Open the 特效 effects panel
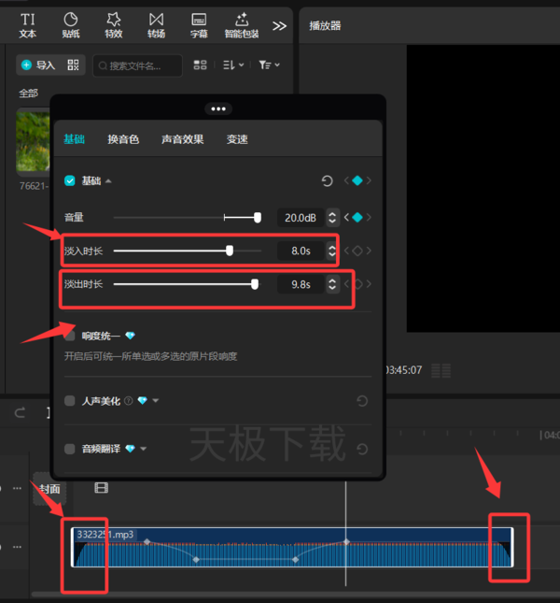 114,26
